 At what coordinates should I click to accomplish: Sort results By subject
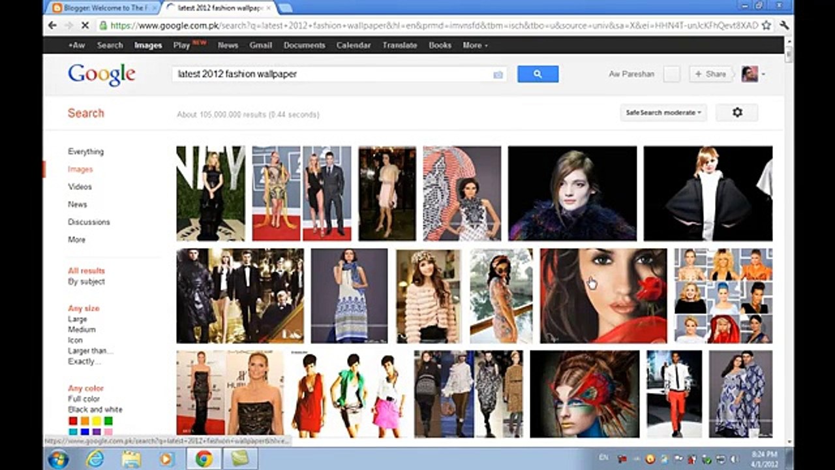[x=86, y=281]
